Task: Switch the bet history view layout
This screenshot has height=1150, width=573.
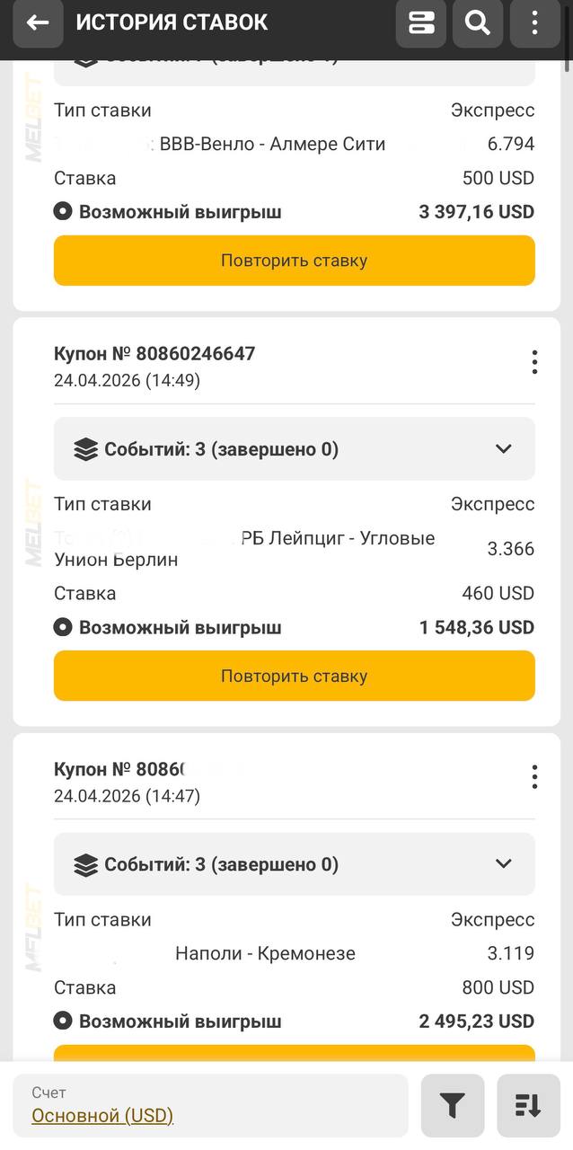Action: pos(420,23)
